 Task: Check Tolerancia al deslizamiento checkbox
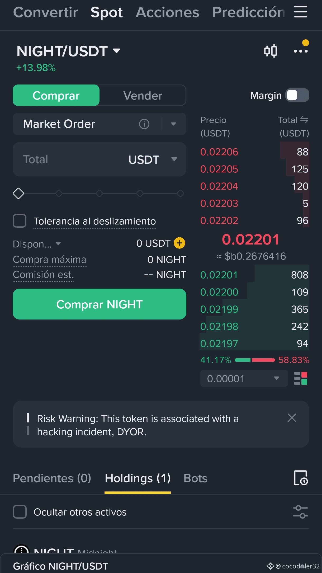coord(20,221)
